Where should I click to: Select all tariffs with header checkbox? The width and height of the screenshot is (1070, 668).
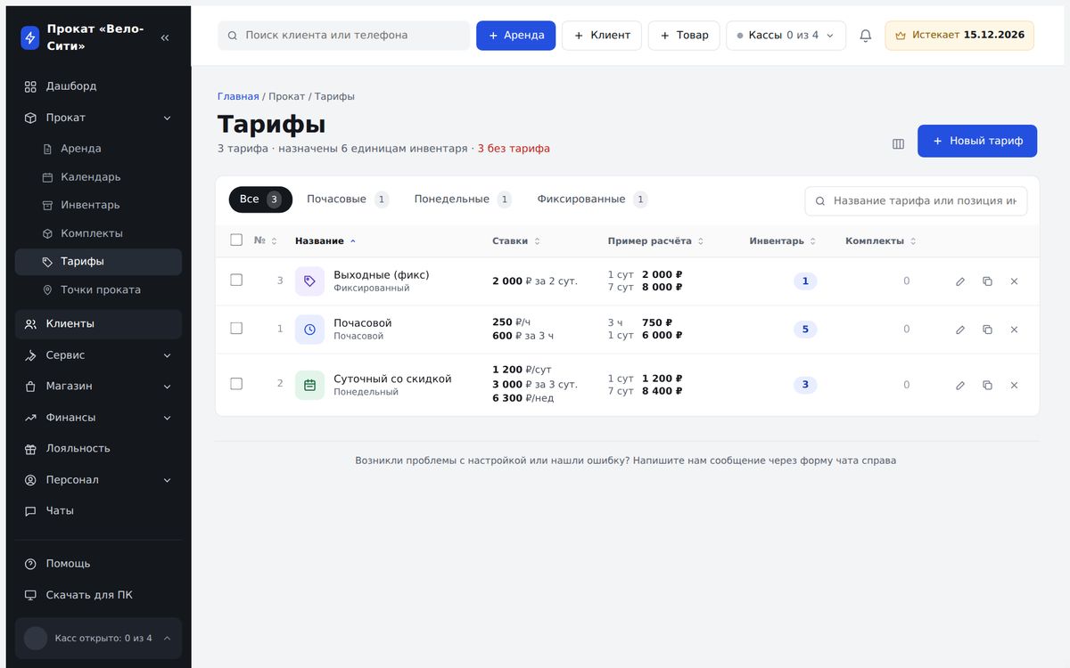click(236, 240)
